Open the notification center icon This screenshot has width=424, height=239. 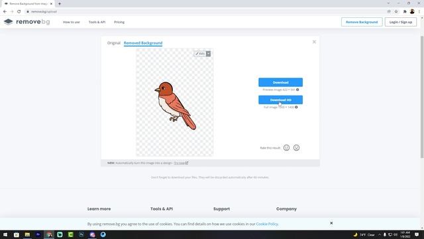(x=417, y=234)
